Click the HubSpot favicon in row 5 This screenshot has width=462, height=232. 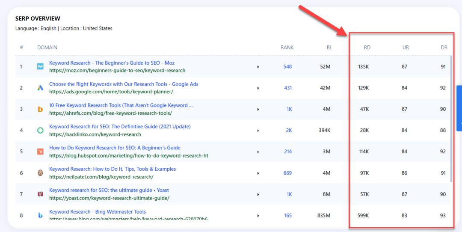pyautogui.click(x=40, y=152)
